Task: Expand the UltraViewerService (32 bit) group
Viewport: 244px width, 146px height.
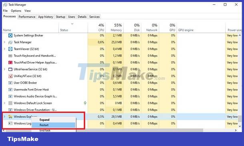Action: [4, 69]
